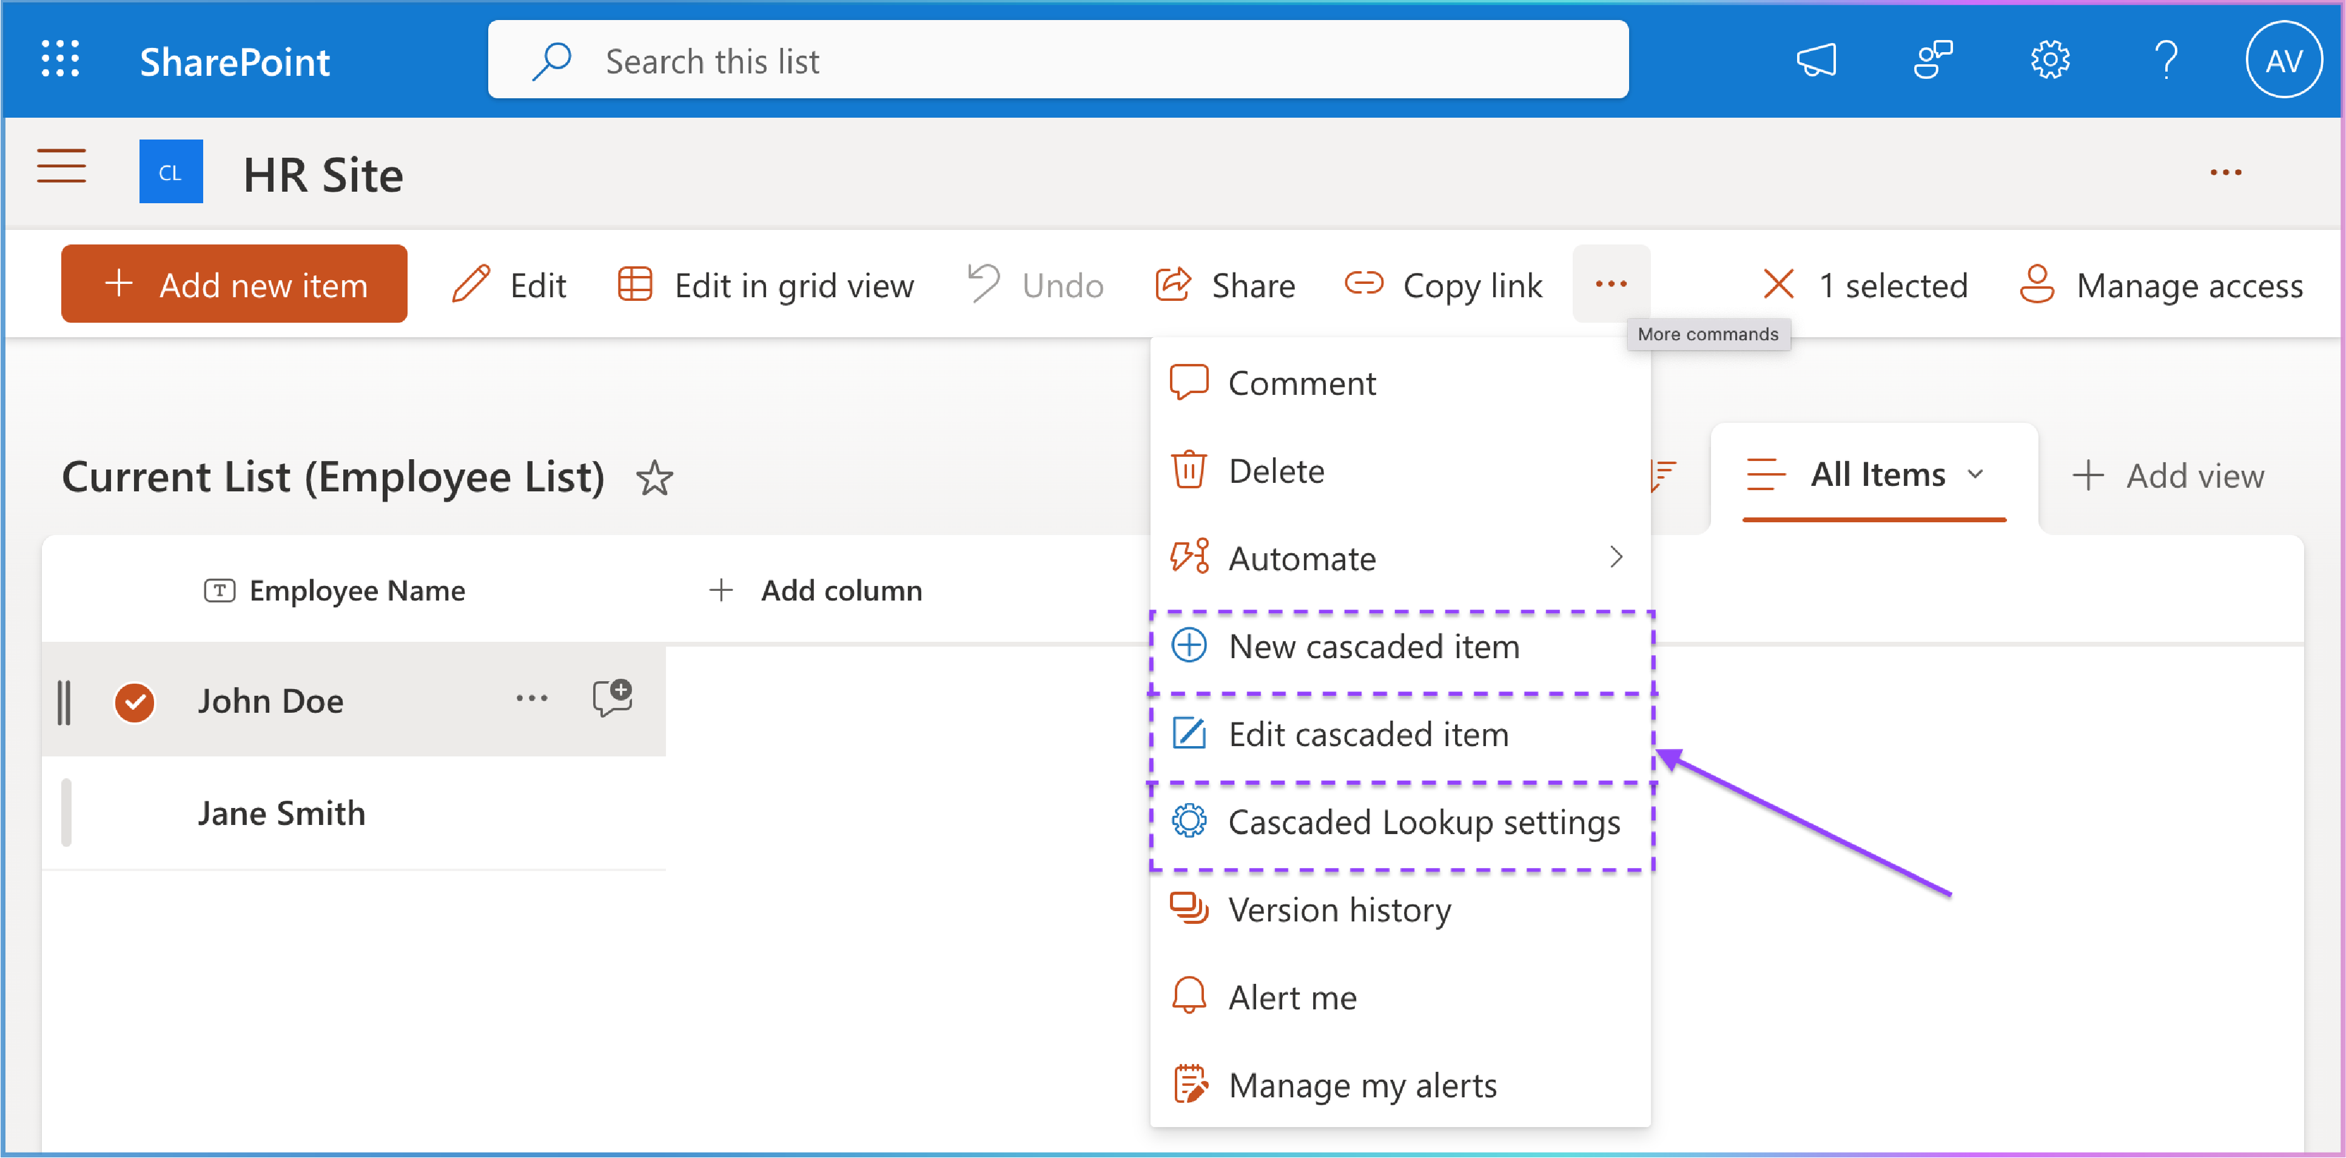Viewport: 2346px width, 1158px height.
Task: Expand the Automate submenu
Action: [x=1400, y=559]
